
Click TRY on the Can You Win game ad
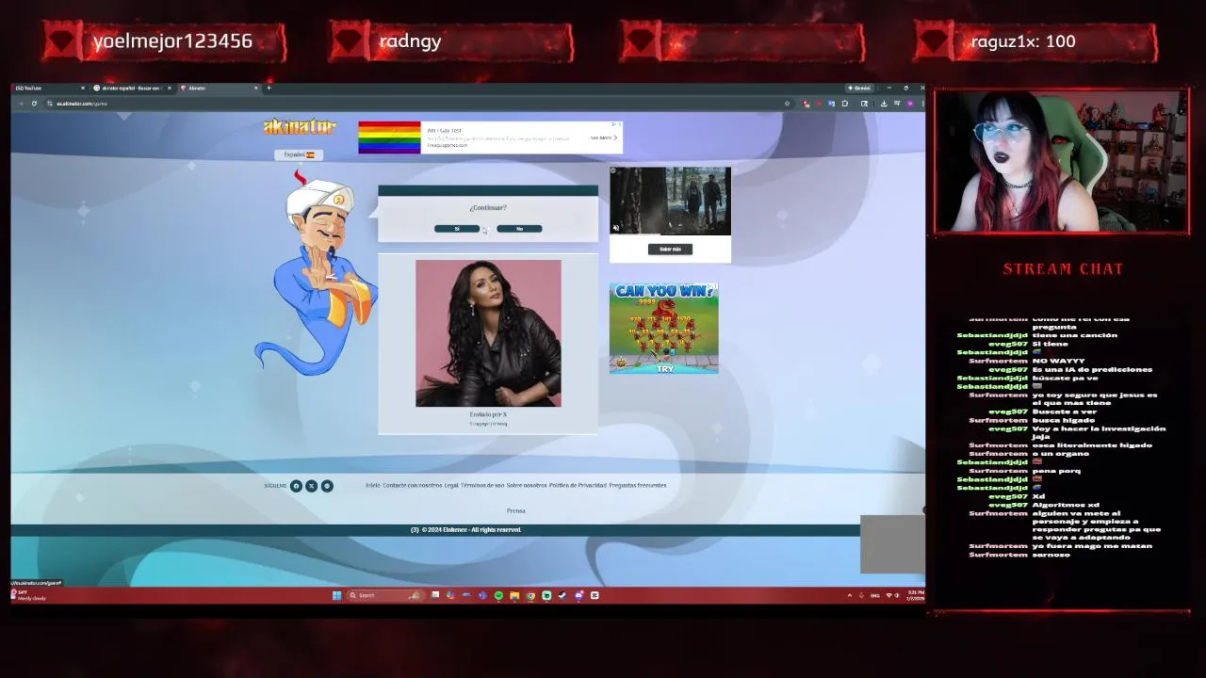[664, 368]
